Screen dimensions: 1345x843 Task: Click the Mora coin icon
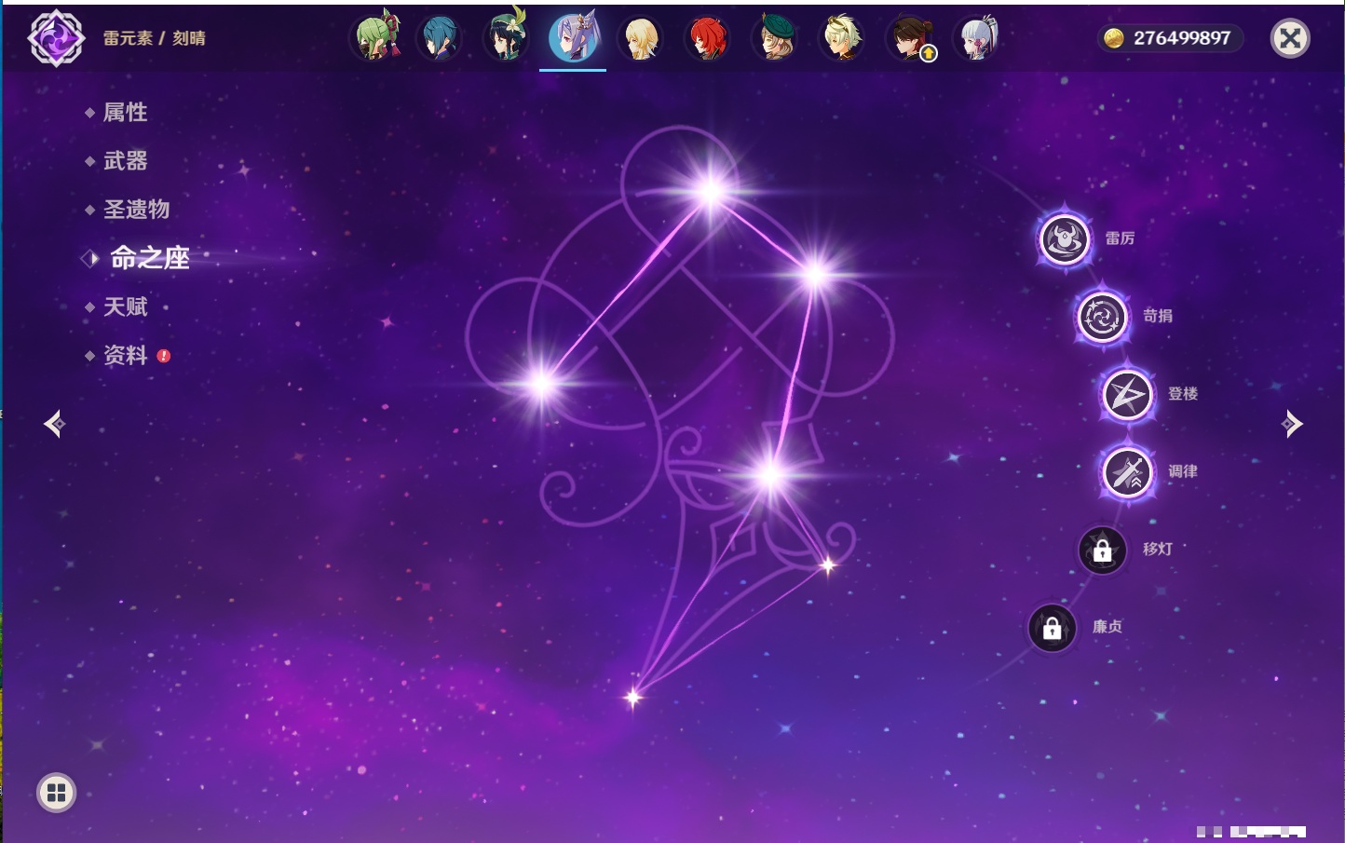pyautogui.click(x=1114, y=38)
